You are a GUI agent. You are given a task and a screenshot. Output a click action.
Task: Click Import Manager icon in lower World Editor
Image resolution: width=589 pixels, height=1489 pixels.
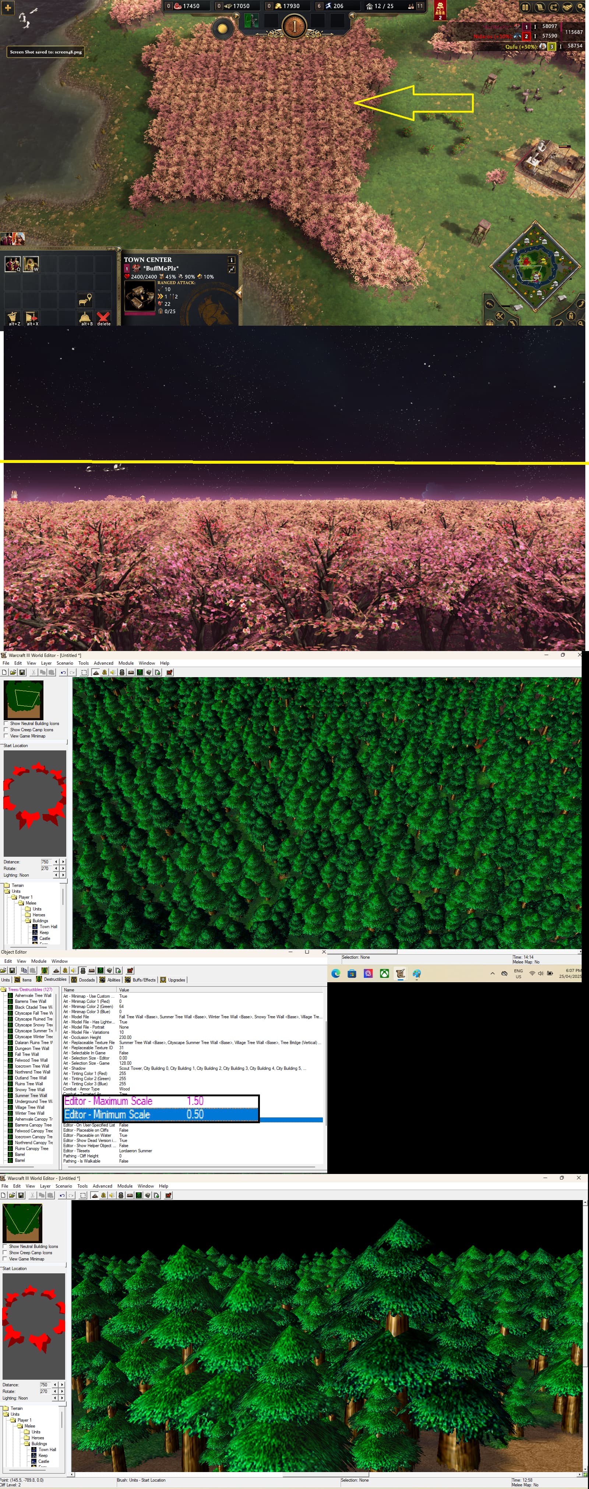[x=157, y=1195]
